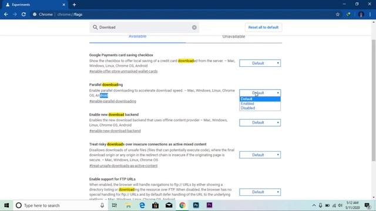Open Photoshop from taskbar
The height and width of the screenshot is (211, 376).
[x=196, y=205]
